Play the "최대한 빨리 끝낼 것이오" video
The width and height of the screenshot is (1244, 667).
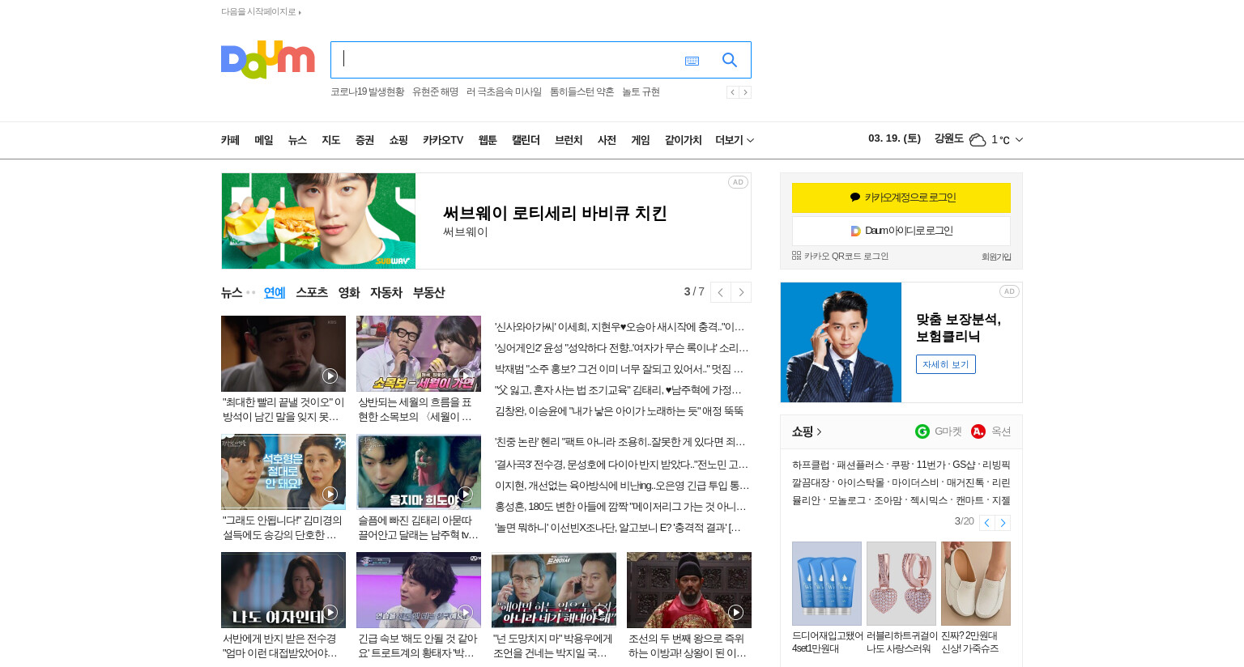[330, 376]
